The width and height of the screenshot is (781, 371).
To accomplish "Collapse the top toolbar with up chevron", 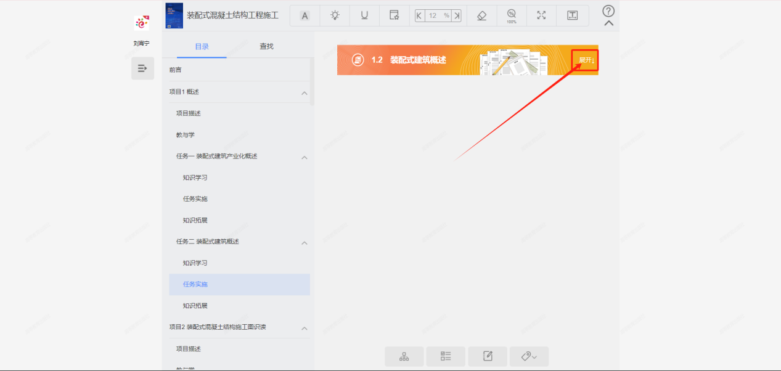I will (608, 23).
